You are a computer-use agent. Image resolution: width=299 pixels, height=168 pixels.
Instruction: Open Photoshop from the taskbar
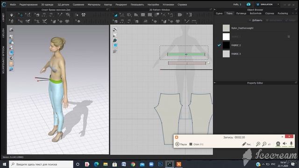click(x=160, y=164)
